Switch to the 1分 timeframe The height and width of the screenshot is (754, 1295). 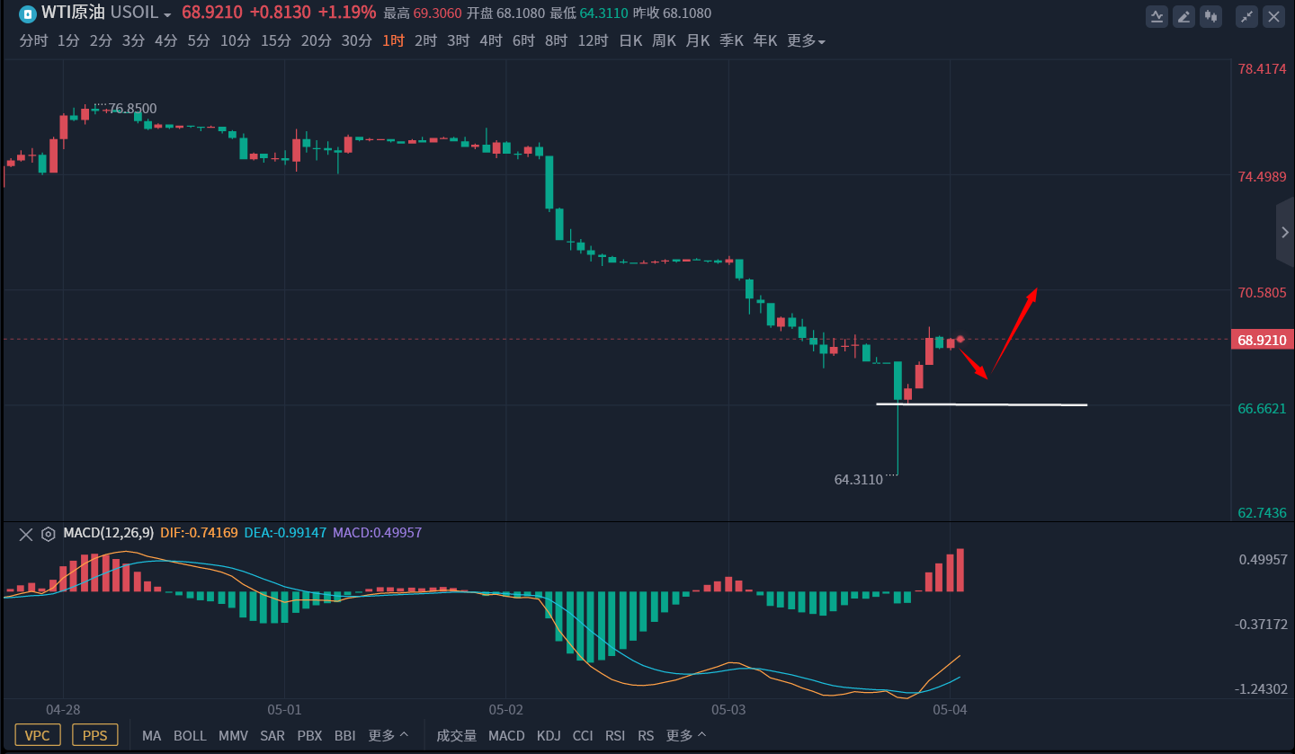[68, 40]
